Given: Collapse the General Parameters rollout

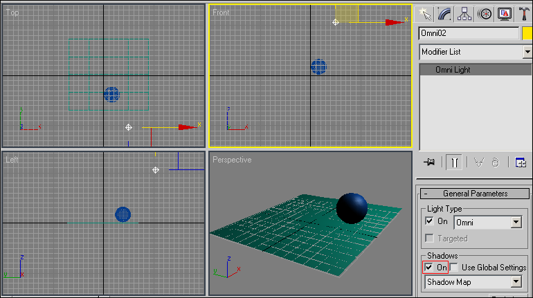Looking at the screenshot, I should pos(475,194).
